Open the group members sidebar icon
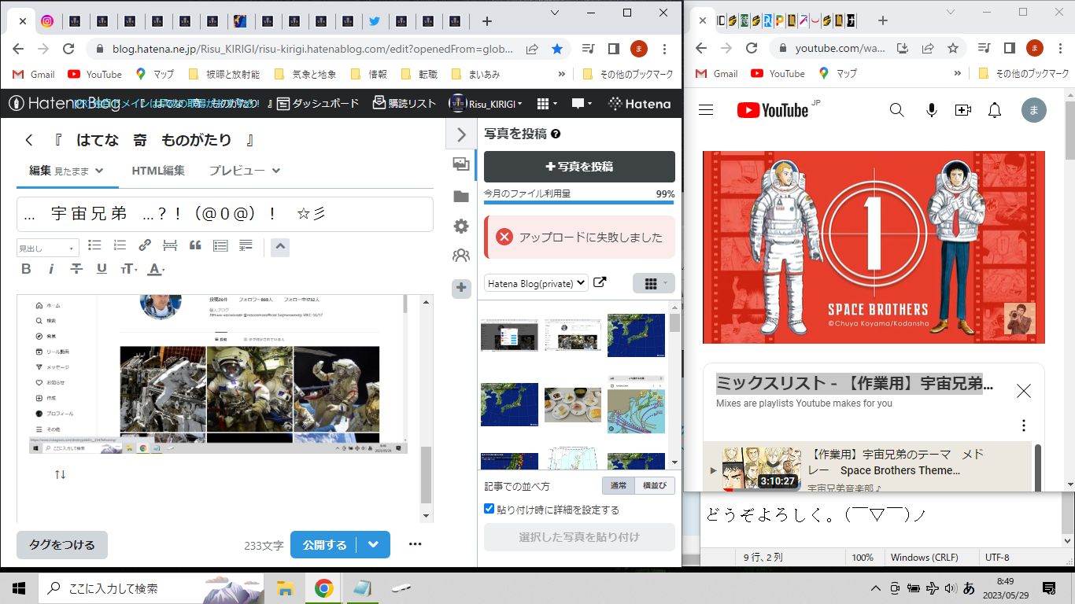 pos(461,256)
